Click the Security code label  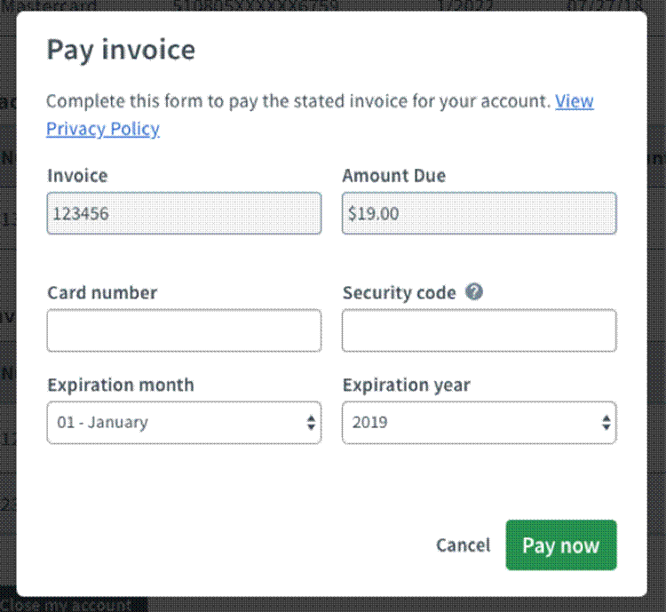click(400, 293)
